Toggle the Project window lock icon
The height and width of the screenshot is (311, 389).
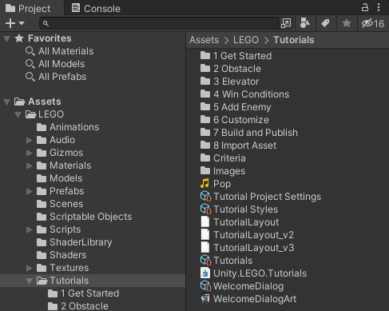[365, 7]
